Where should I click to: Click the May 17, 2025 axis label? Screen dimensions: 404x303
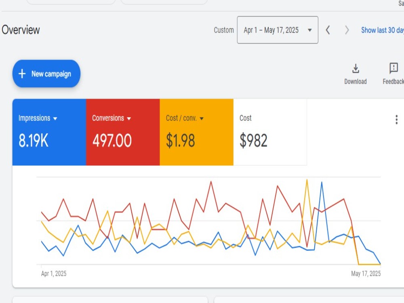[x=366, y=274]
